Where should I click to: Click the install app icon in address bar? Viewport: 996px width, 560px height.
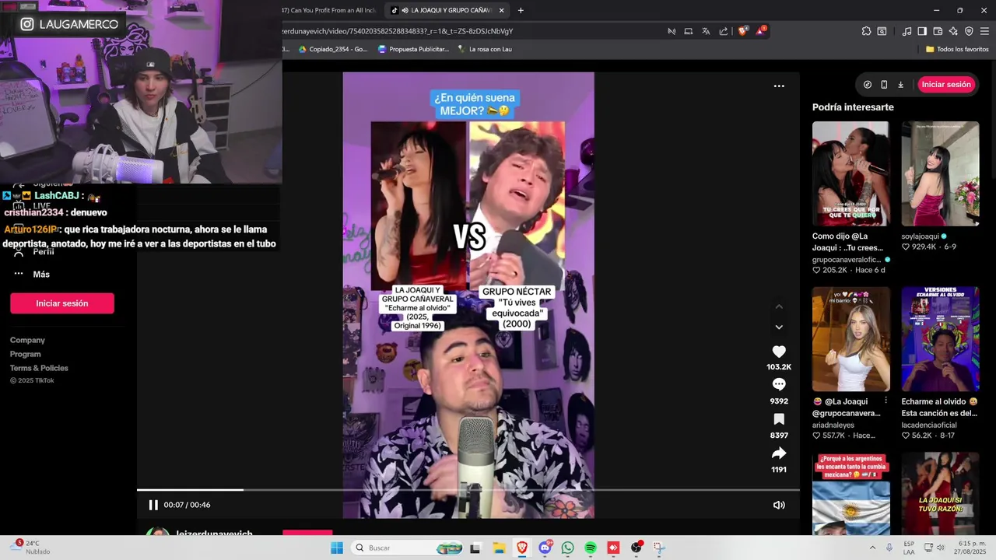point(689,31)
